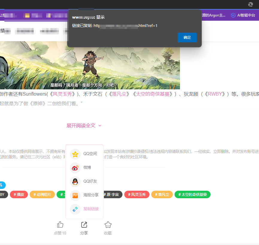This screenshot has width=259, height=245.
Task: Open the 落凡尘 text link
Action: [x=119, y=94]
